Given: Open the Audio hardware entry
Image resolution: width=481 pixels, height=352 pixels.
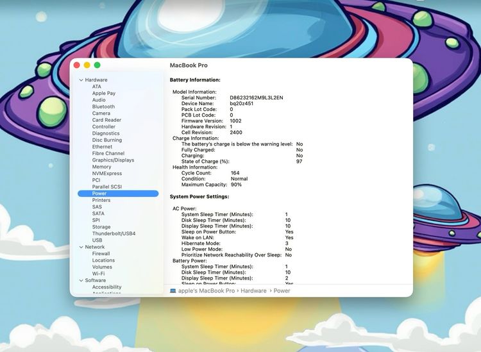Looking at the screenshot, I should tap(99, 100).
